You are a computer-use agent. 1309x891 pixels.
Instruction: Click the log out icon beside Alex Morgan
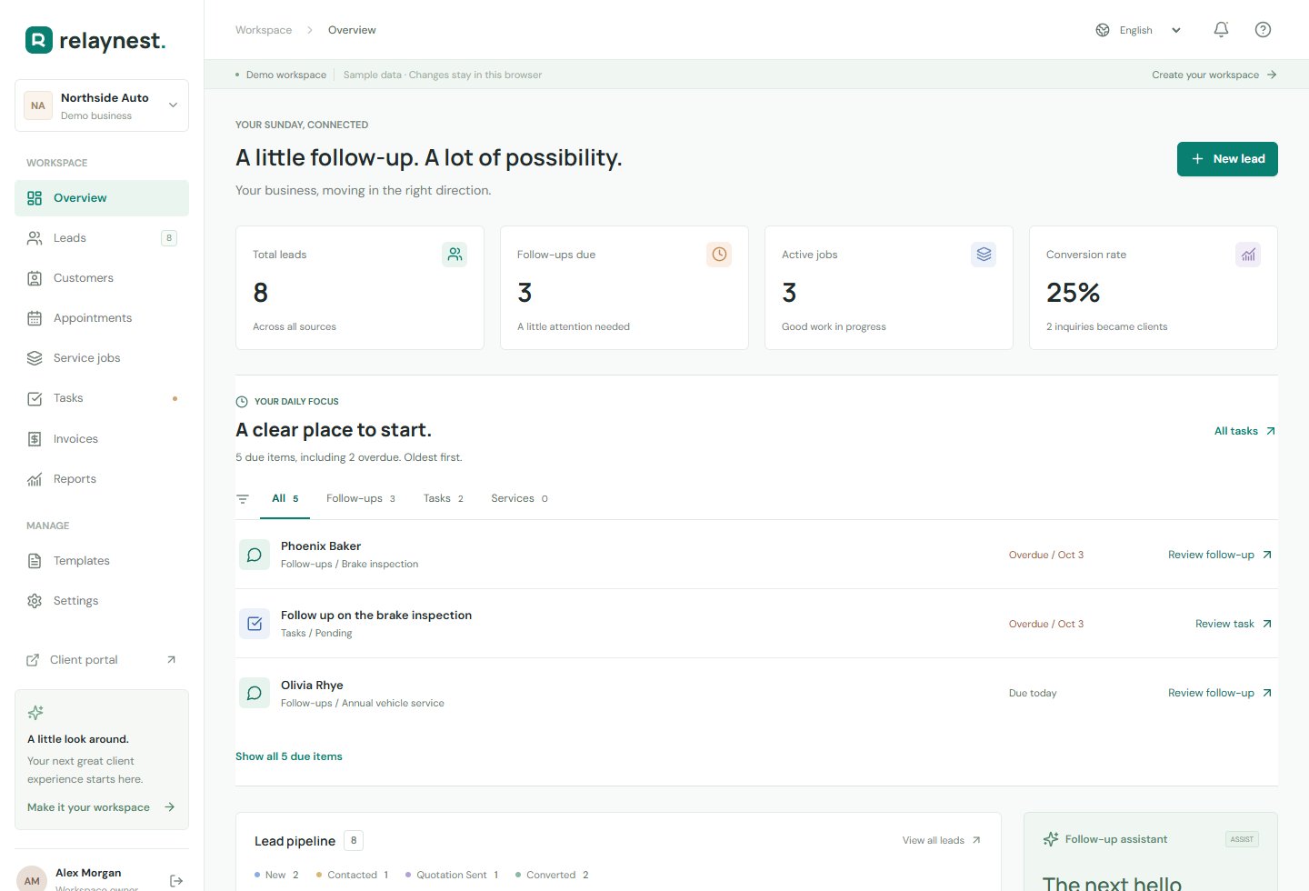coord(176,880)
